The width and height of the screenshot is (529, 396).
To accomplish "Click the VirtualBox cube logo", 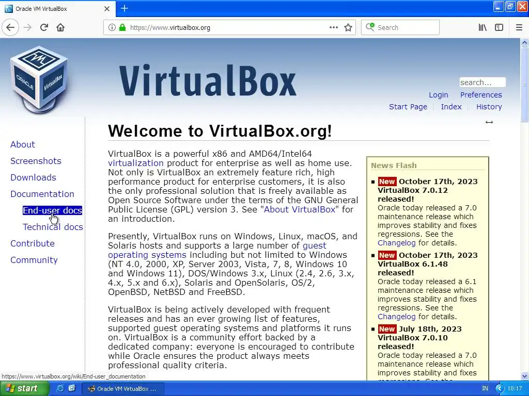I will tap(39, 79).
